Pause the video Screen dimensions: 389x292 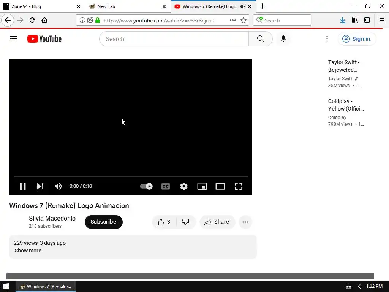click(22, 186)
